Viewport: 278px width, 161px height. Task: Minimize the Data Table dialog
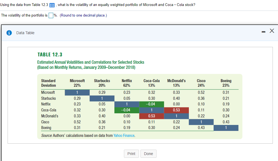(263, 31)
